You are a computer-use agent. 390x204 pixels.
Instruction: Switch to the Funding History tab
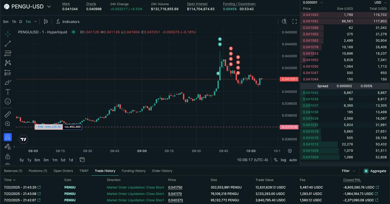click(134, 171)
